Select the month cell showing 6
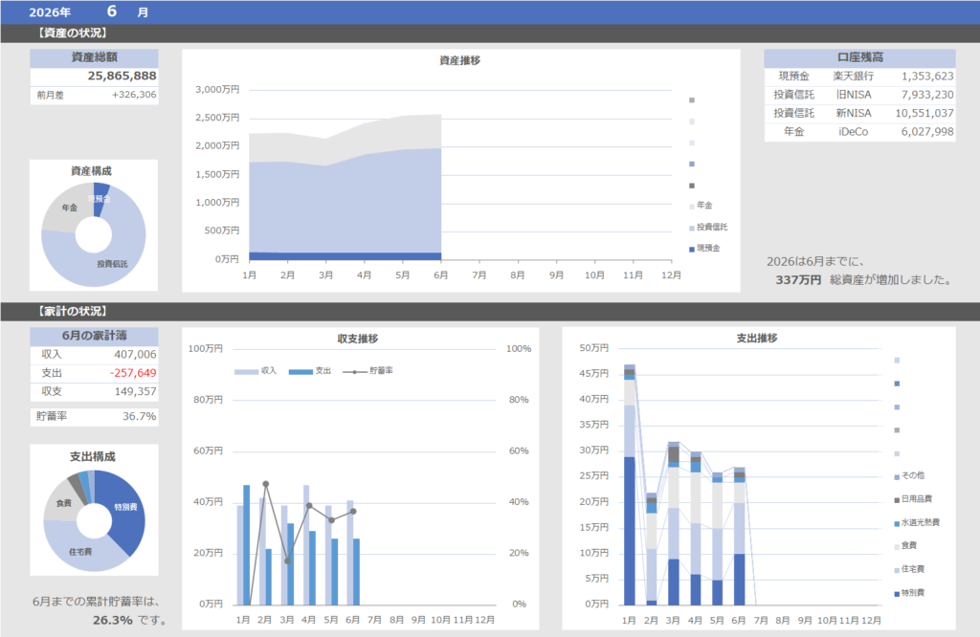This screenshot has width=980, height=637. point(112,11)
